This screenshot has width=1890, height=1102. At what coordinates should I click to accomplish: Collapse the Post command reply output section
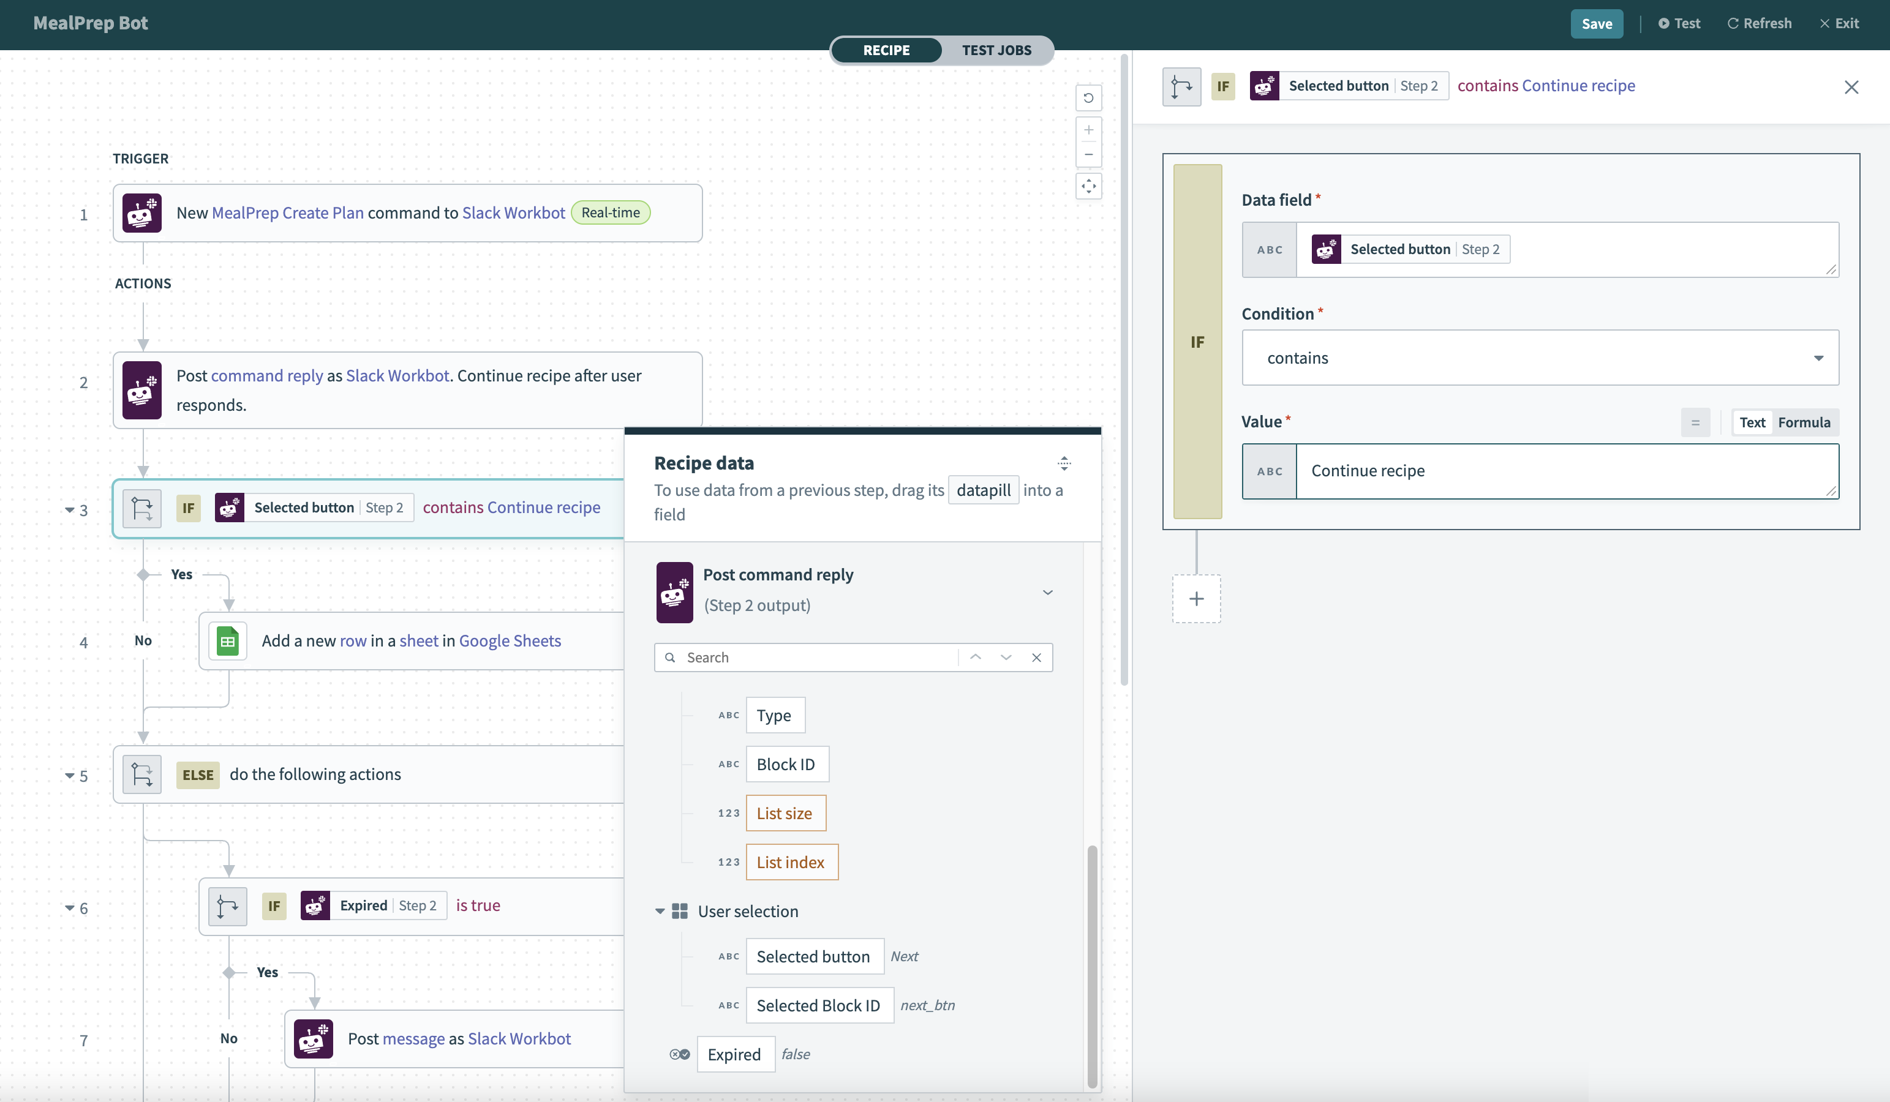[x=1047, y=591]
